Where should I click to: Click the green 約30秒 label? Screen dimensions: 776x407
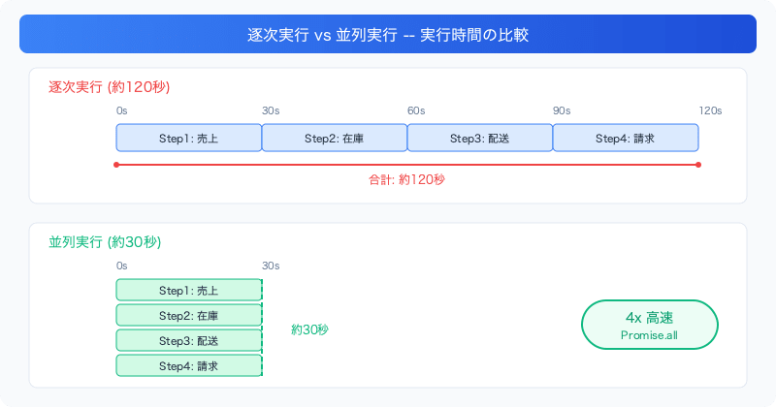(x=309, y=329)
